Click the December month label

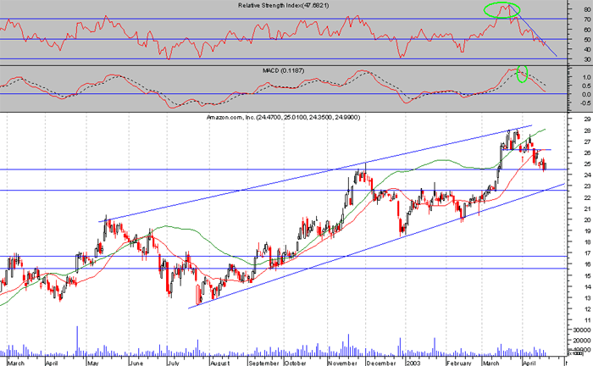[381, 363]
